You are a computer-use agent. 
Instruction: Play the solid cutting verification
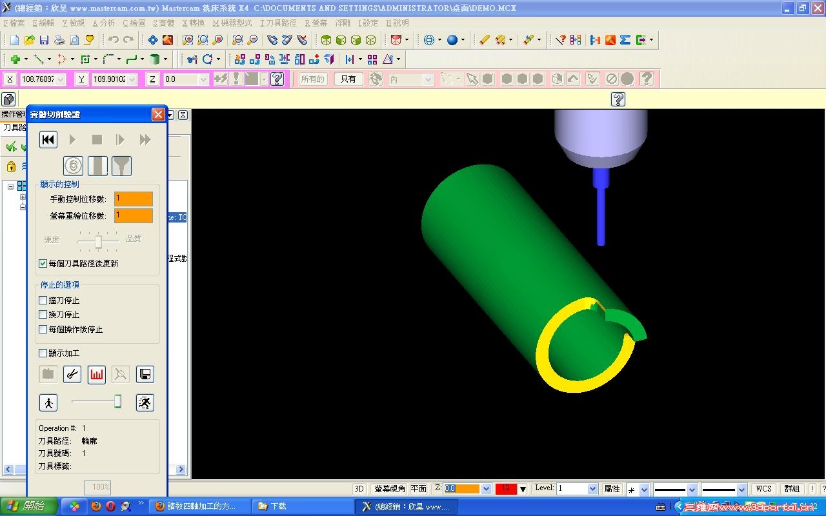click(x=72, y=139)
